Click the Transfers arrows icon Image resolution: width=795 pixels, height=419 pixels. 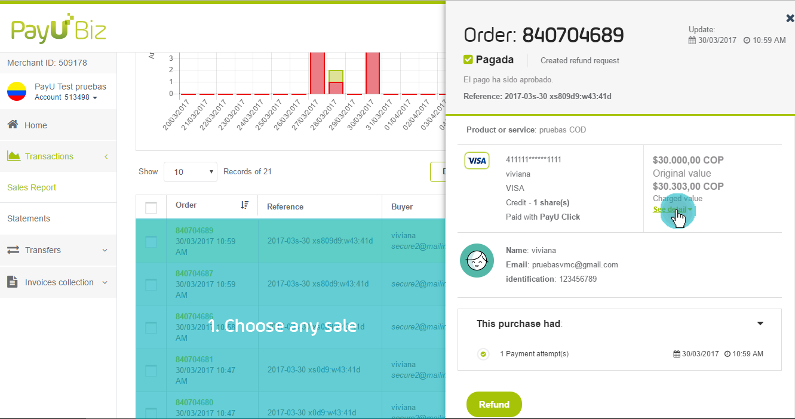[x=13, y=250]
